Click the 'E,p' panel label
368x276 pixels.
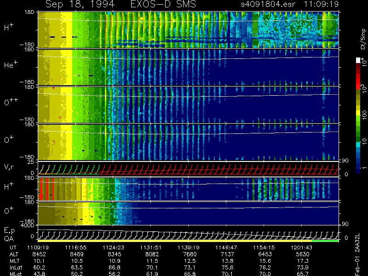tap(9, 231)
